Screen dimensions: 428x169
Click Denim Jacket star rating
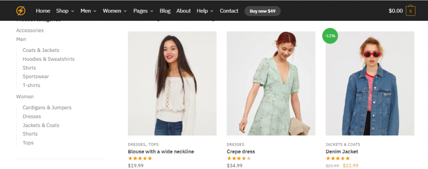pyautogui.click(x=338, y=159)
